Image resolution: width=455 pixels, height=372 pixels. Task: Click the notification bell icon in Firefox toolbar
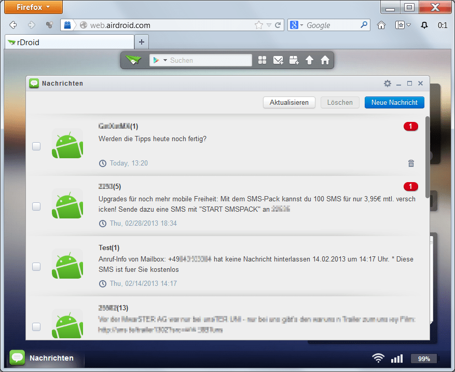click(424, 25)
